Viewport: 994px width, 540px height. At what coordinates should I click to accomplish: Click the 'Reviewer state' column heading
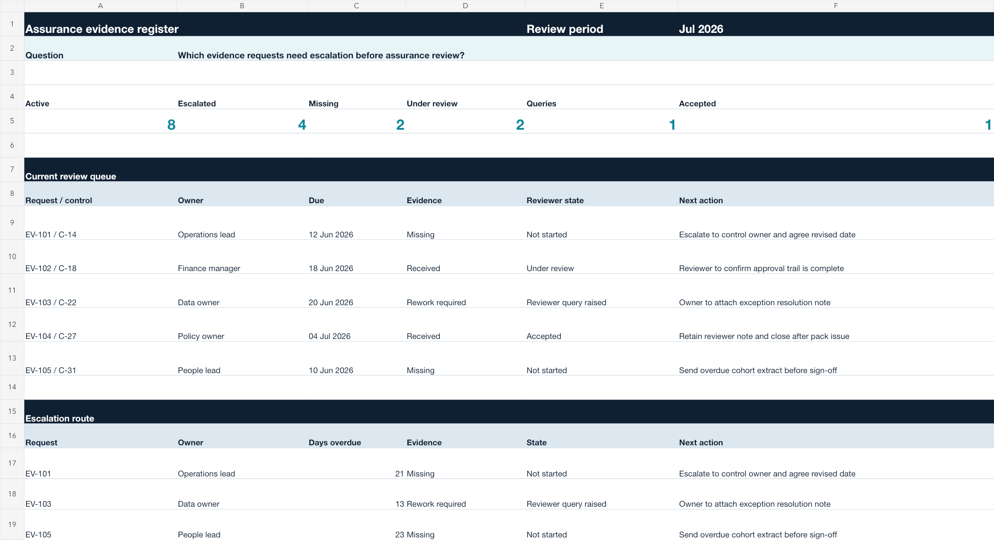click(x=601, y=194)
